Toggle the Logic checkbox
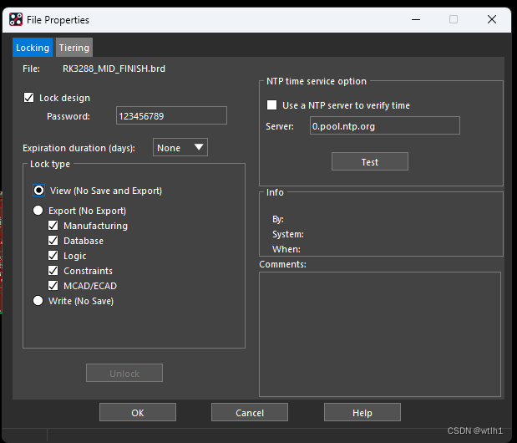 (x=53, y=256)
